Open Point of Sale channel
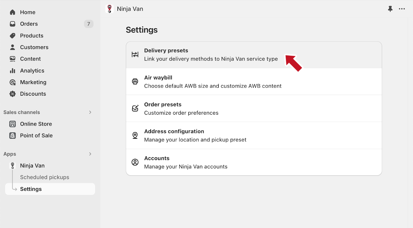This screenshot has width=413, height=228. (x=36, y=136)
